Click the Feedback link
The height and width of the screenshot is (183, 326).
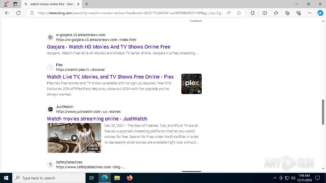point(196,21)
